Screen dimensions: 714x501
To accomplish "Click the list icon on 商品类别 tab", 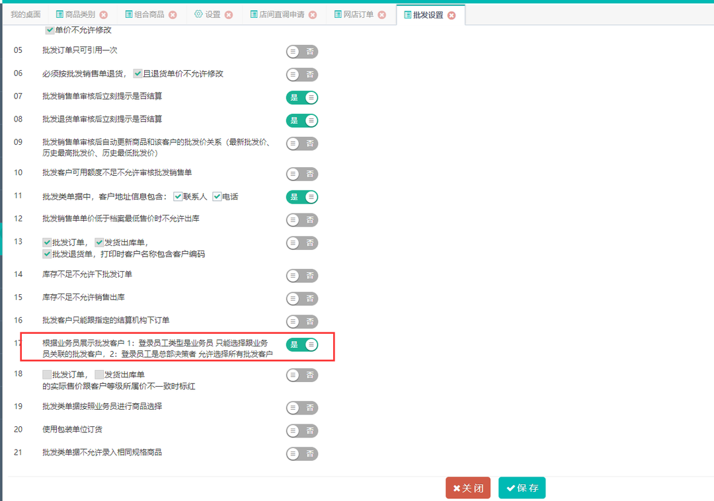I will [x=60, y=15].
